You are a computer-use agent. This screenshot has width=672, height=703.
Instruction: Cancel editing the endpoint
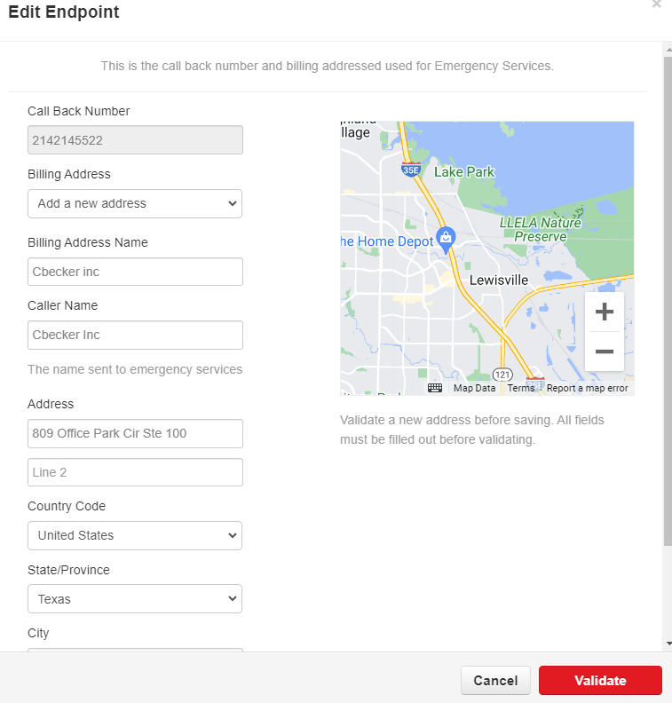(x=495, y=681)
